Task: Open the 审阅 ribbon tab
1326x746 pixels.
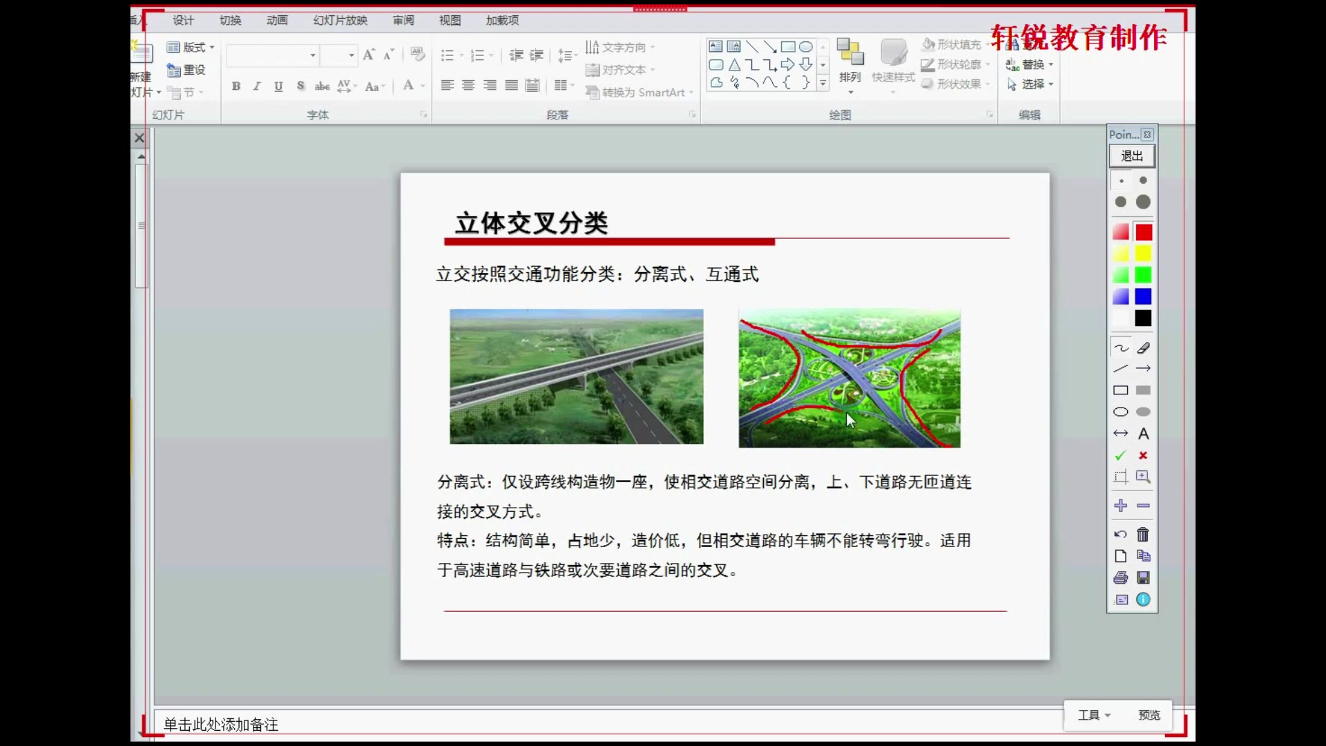Action: point(403,21)
